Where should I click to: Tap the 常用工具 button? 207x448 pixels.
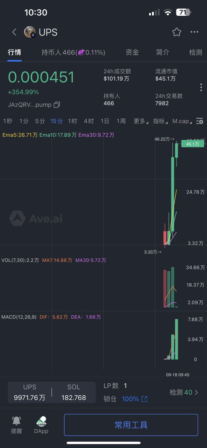131,425
